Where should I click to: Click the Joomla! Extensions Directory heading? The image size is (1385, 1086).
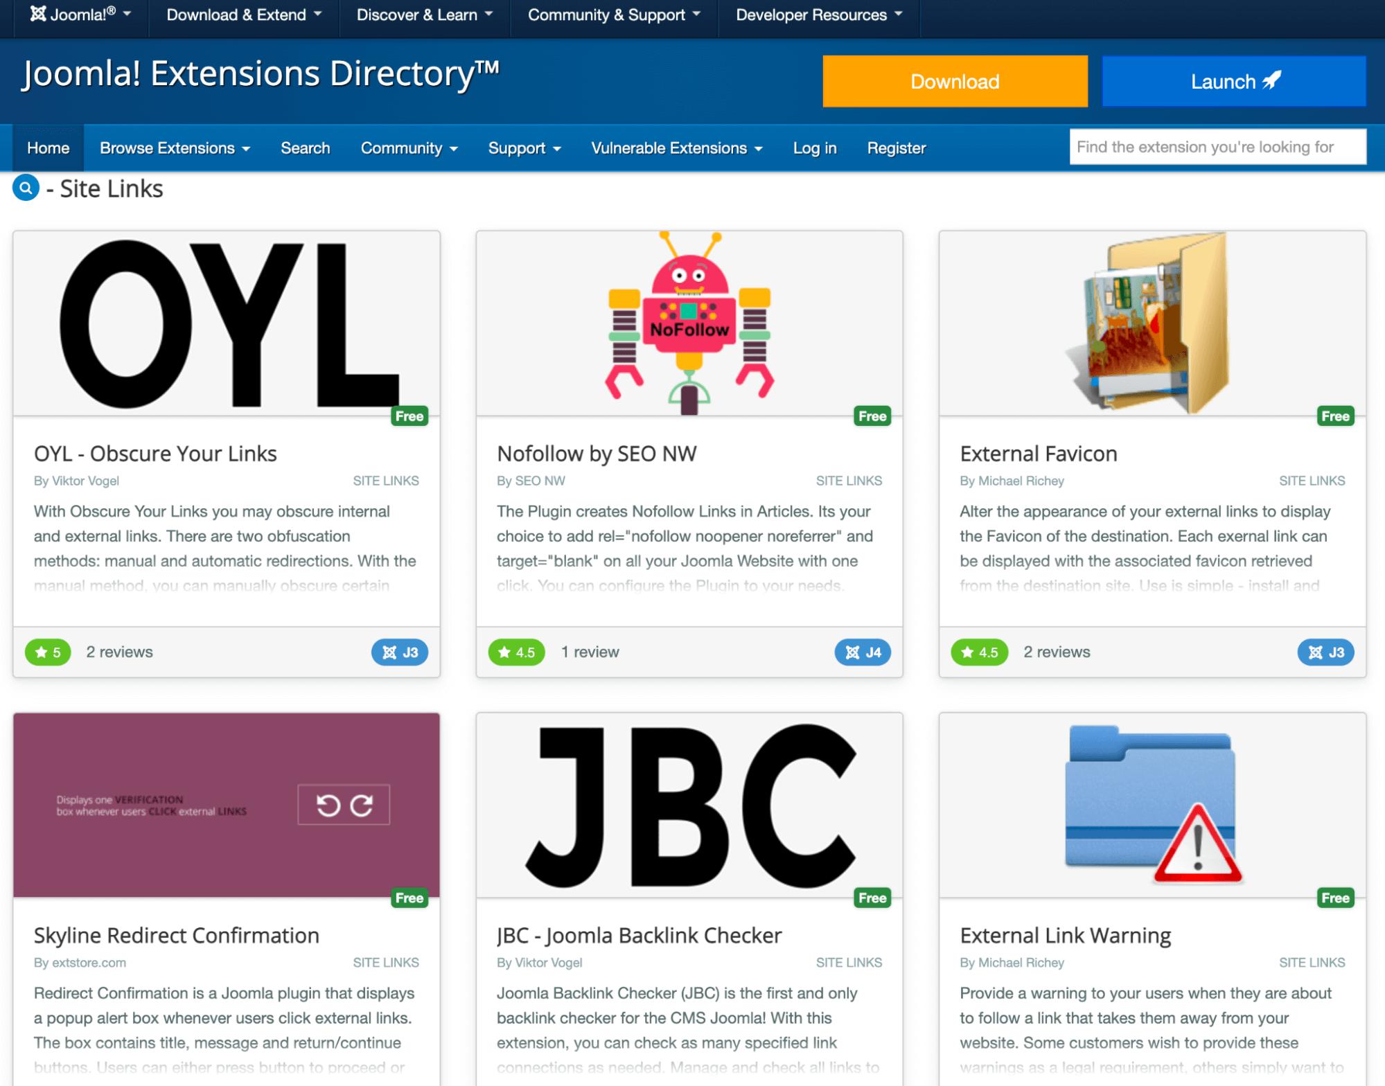click(x=261, y=74)
